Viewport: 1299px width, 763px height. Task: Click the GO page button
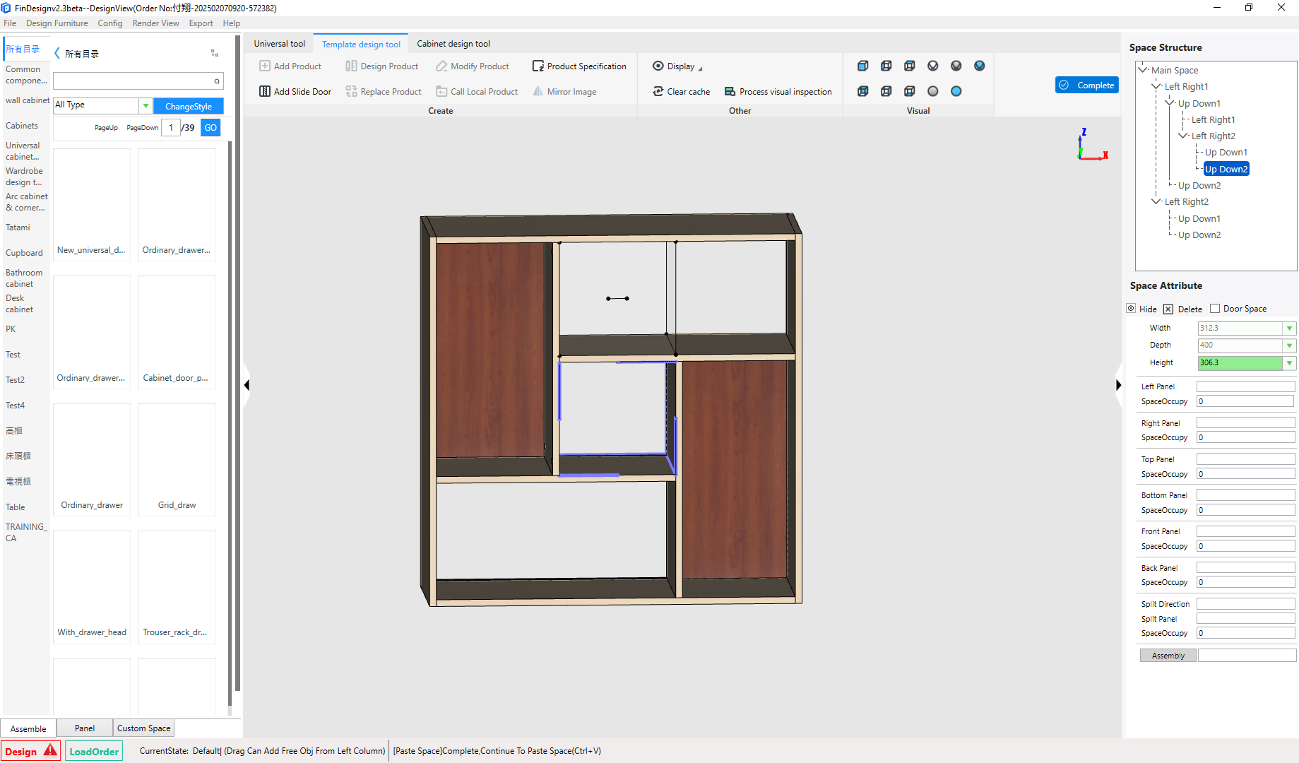click(210, 127)
